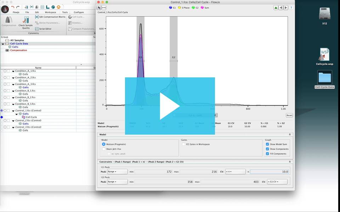The height and width of the screenshot is (212, 340).
Task: Open the layout editor L icon
Action: pos(48,7)
